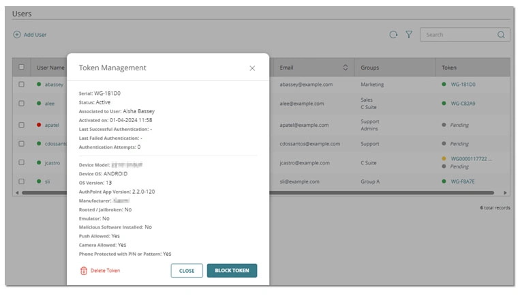Viewport: 522px width, 307px height.
Task: Click the scroll left arrow of table
Action: click(17, 192)
